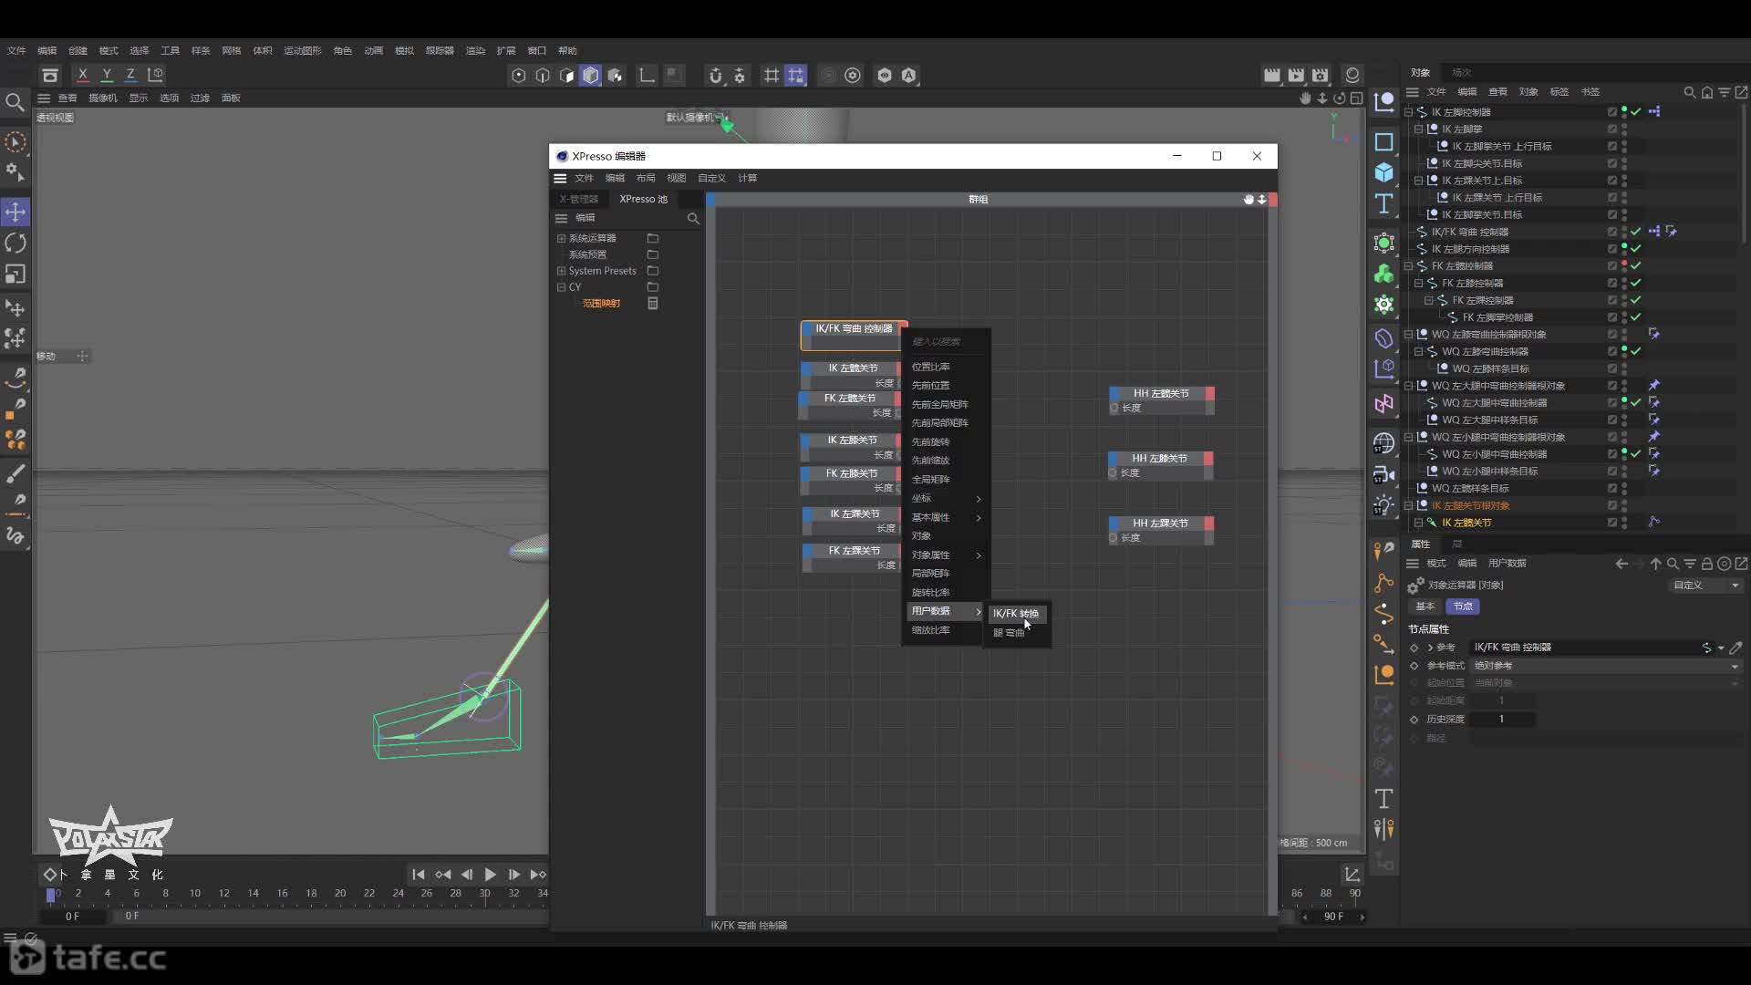Screen dimensions: 1751x985
Task: Jump to timeline start button
Action: click(x=418, y=875)
